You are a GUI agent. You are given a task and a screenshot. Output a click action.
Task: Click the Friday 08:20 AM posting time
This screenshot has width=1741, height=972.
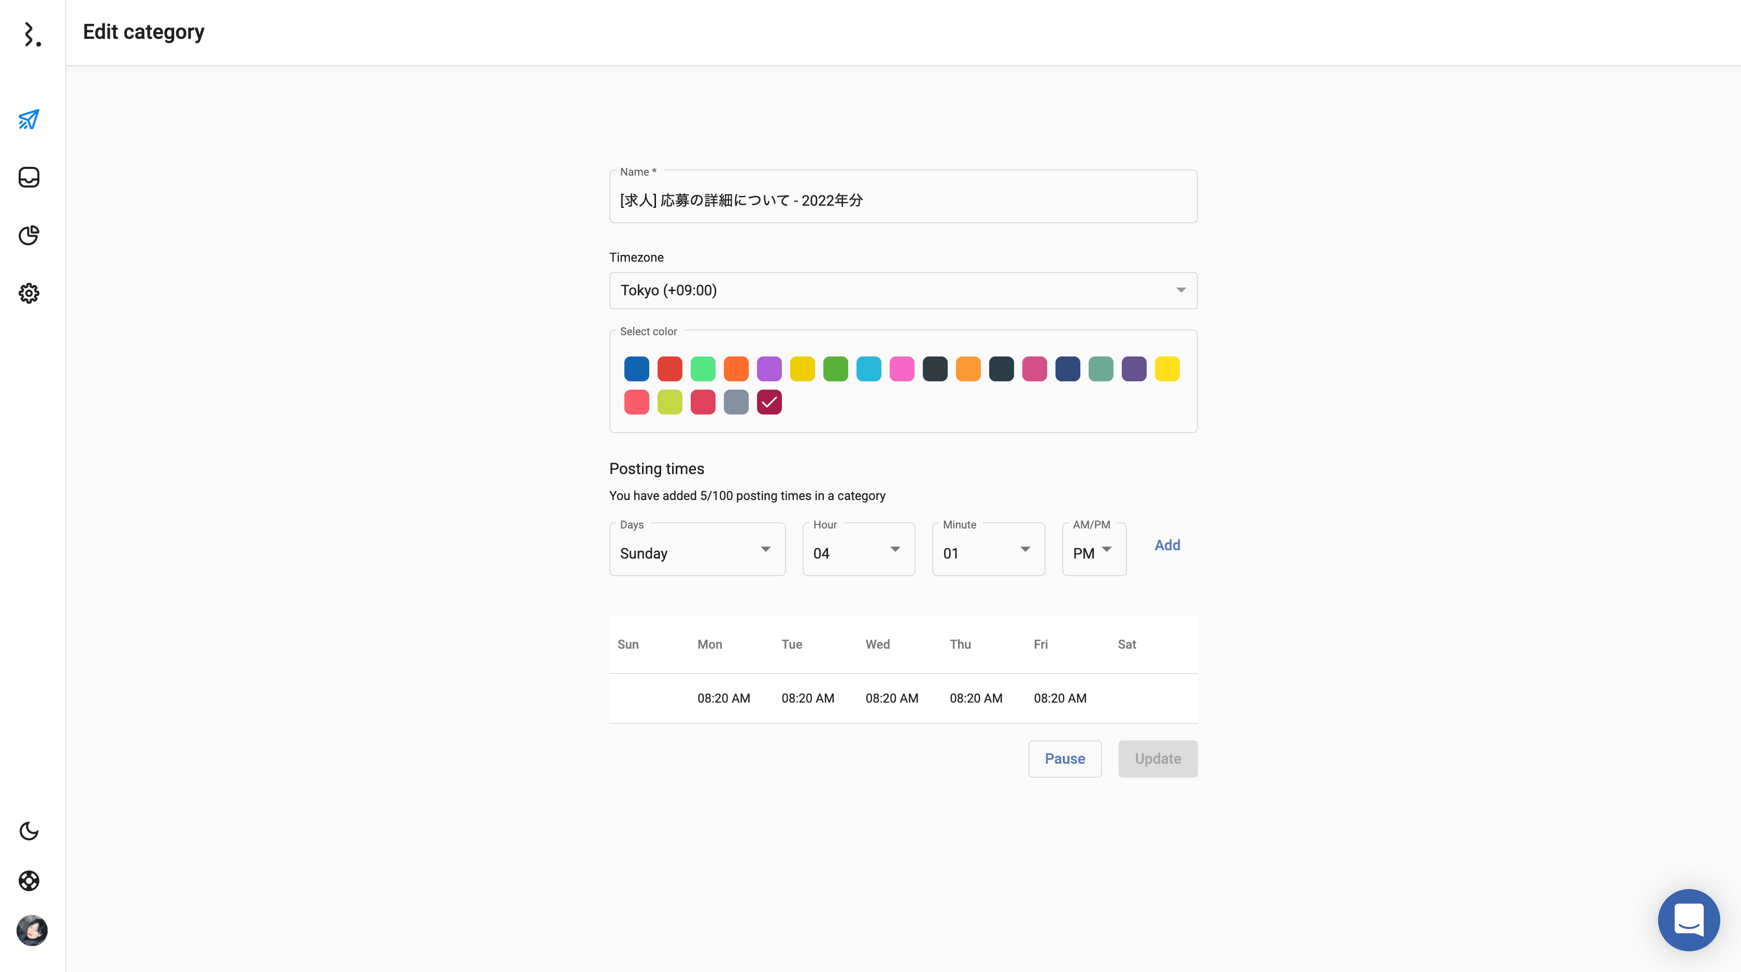(1060, 698)
